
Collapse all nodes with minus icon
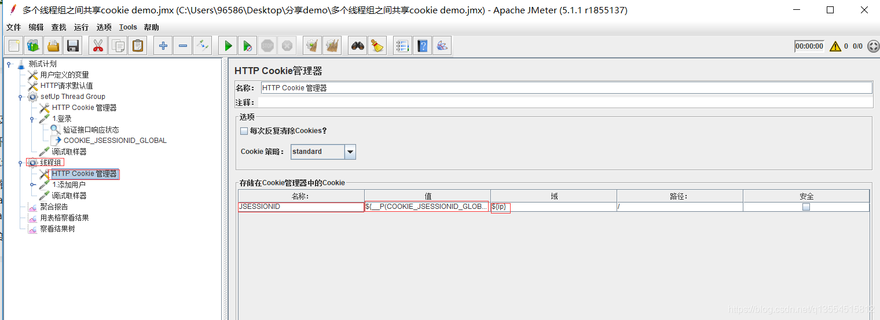click(x=183, y=46)
